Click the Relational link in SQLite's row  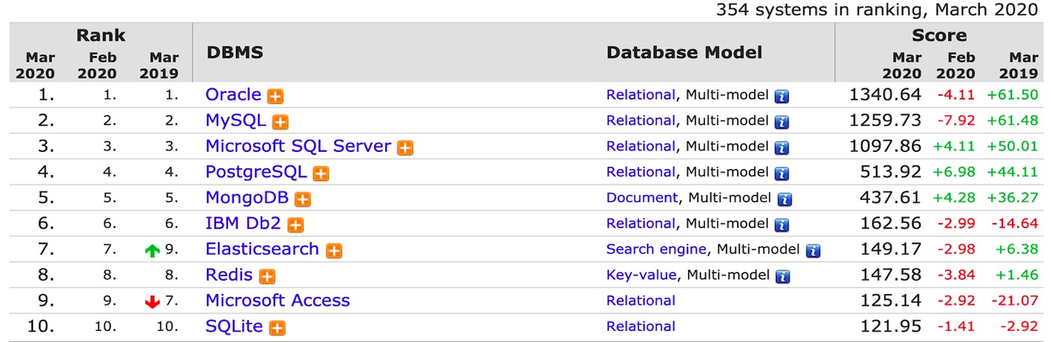pyautogui.click(x=640, y=326)
